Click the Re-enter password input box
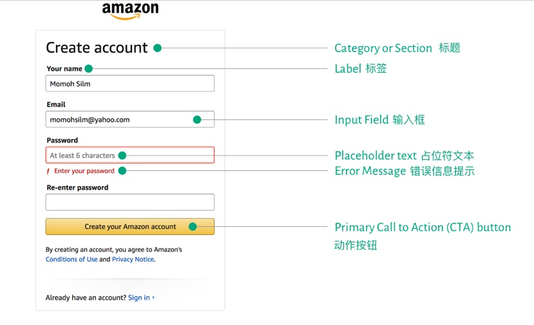The height and width of the screenshot is (325, 534). click(x=130, y=202)
